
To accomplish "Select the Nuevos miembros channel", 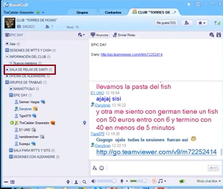I will (25, 63).
